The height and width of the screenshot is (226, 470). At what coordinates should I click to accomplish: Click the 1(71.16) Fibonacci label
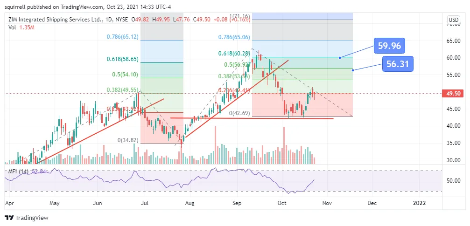[x=240, y=16]
